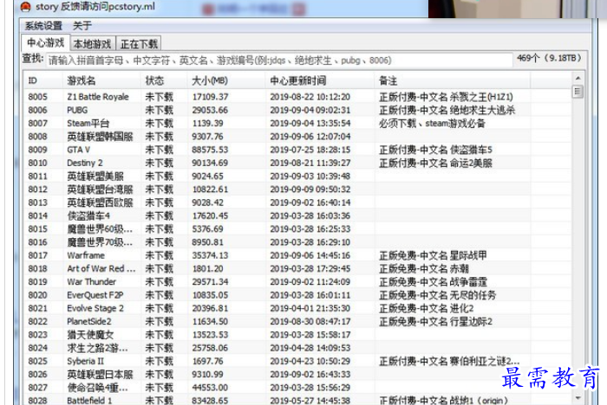Viewport: 607px width, 405px height.
Task: Switch to the 中心游戏 tab
Action: pyautogui.click(x=46, y=42)
